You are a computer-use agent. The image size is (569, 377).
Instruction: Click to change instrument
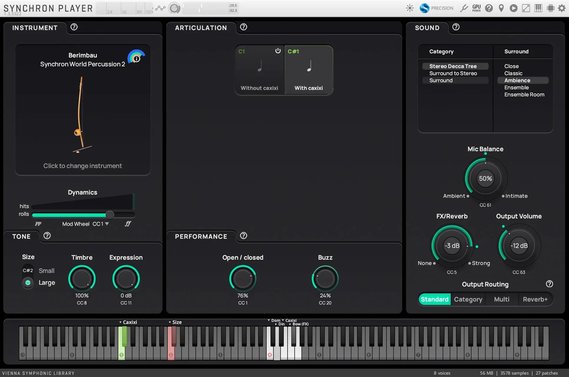coord(83,166)
